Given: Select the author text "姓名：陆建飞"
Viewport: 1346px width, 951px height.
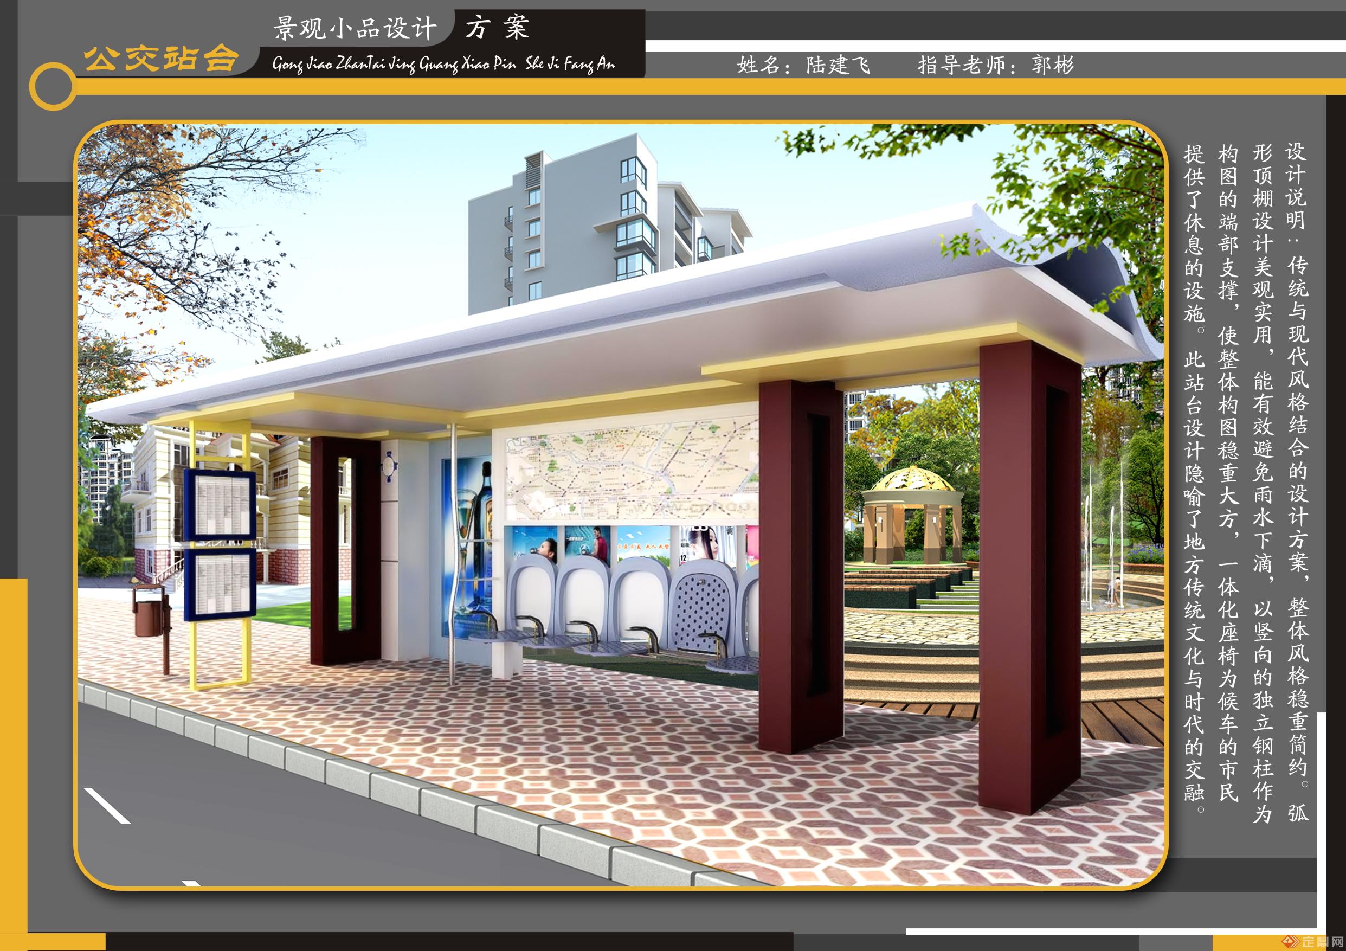Looking at the screenshot, I should click(803, 65).
